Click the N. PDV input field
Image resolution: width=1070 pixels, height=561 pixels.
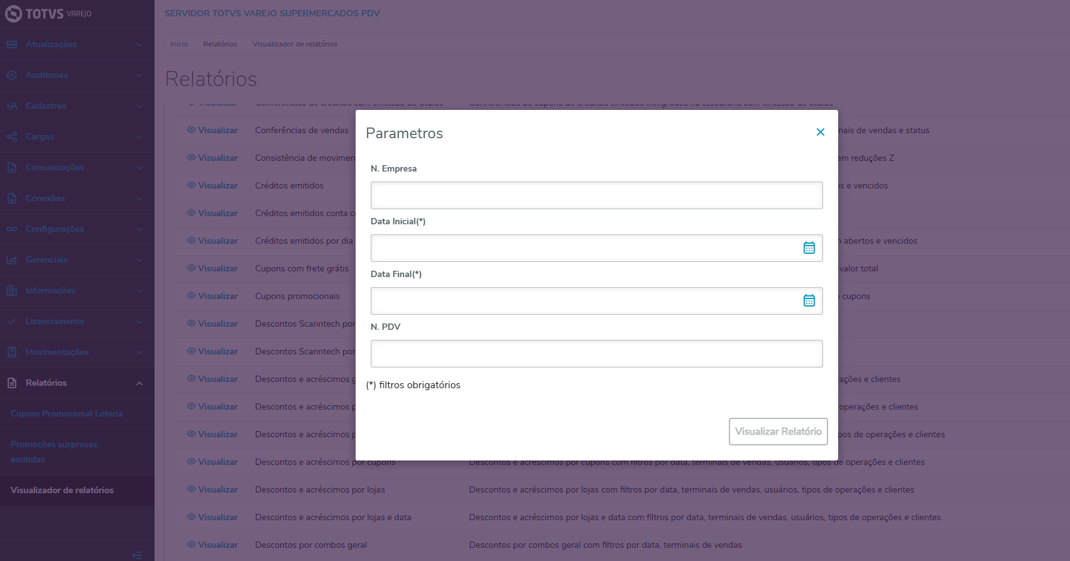point(597,354)
